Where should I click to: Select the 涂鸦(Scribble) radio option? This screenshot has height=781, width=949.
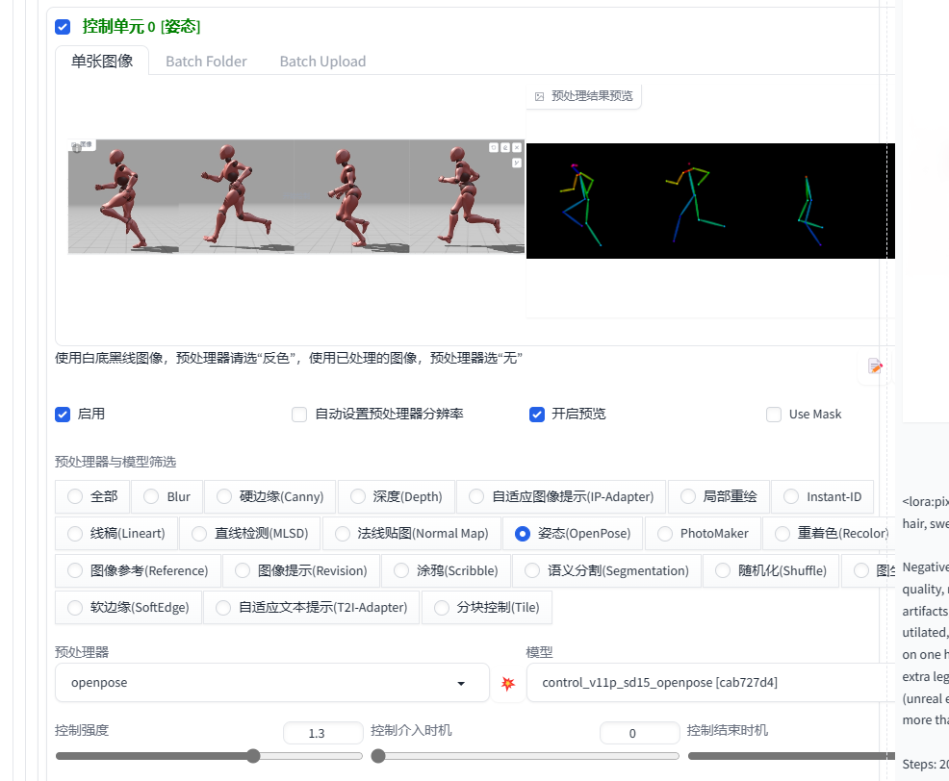[401, 570]
